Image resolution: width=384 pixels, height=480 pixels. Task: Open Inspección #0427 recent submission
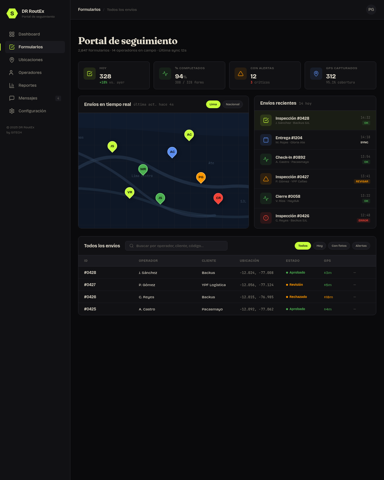tap(315, 179)
